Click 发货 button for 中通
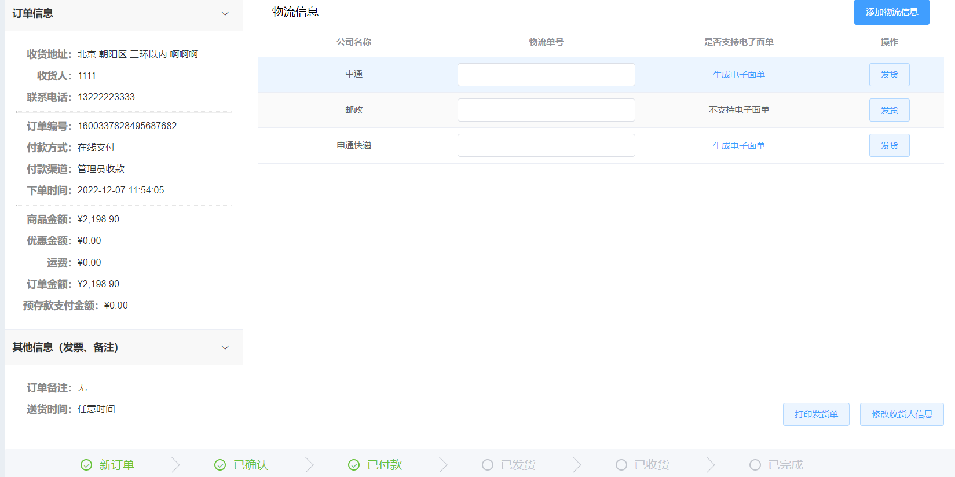The height and width of the screenshot is (477, 955). click(890, 75)
